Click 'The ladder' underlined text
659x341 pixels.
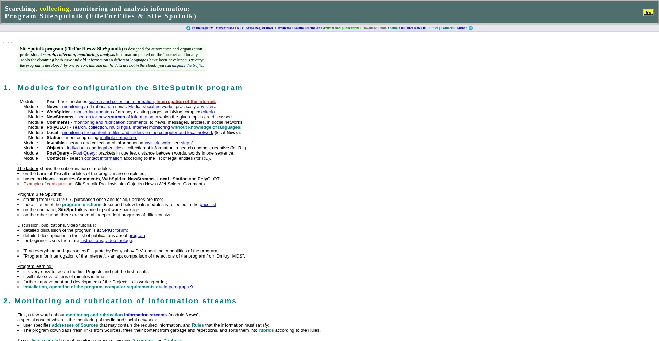point(28,169)
